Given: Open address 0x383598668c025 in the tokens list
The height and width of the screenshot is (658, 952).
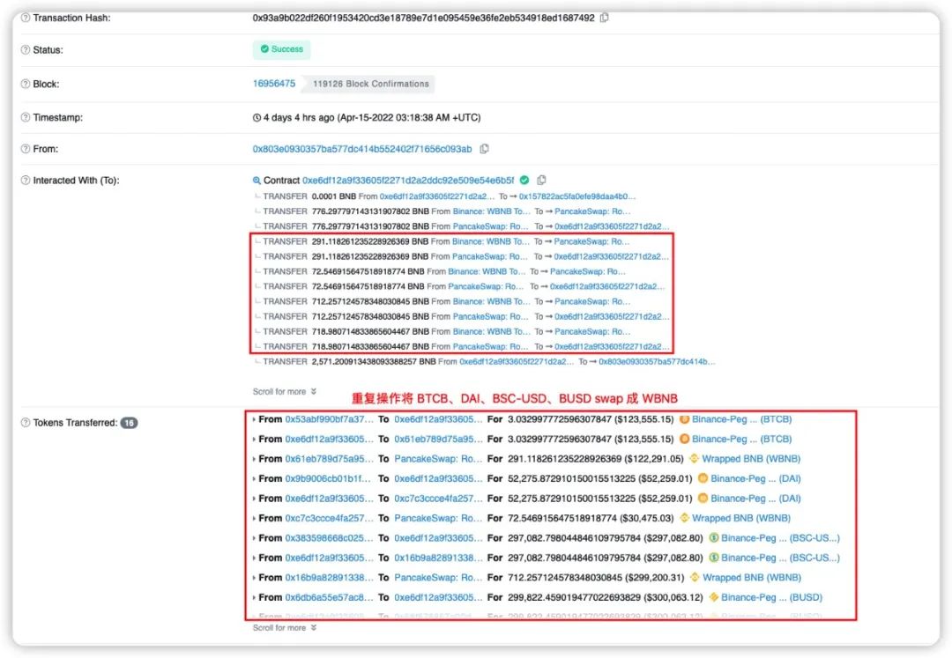Looking at the screenshot, I should 329,538.
